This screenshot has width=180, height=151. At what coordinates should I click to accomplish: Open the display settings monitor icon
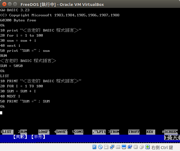tap(124, 147)
